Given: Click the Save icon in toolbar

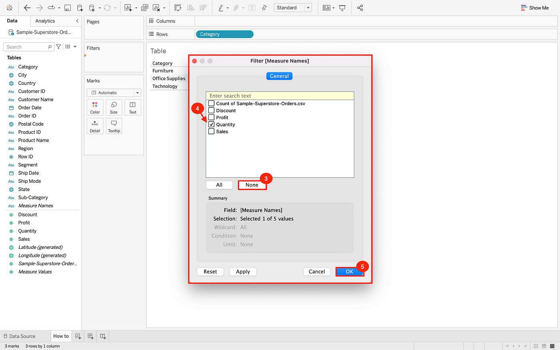Looking at the screenshot, I should pos(68,8).
